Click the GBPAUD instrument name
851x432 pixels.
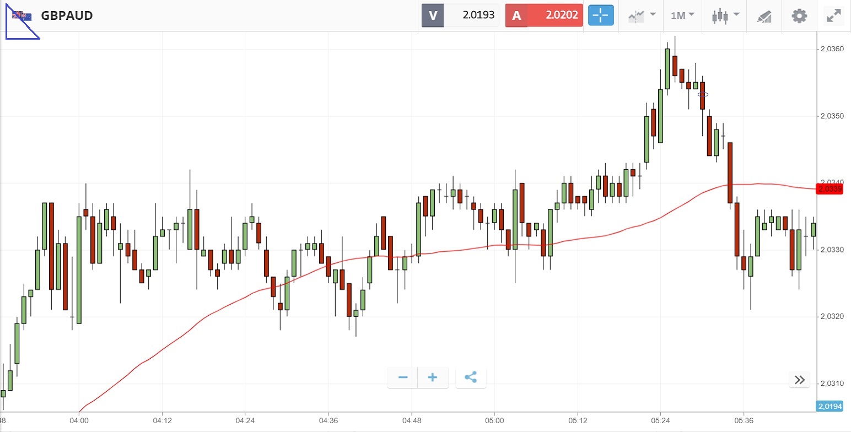67,15
